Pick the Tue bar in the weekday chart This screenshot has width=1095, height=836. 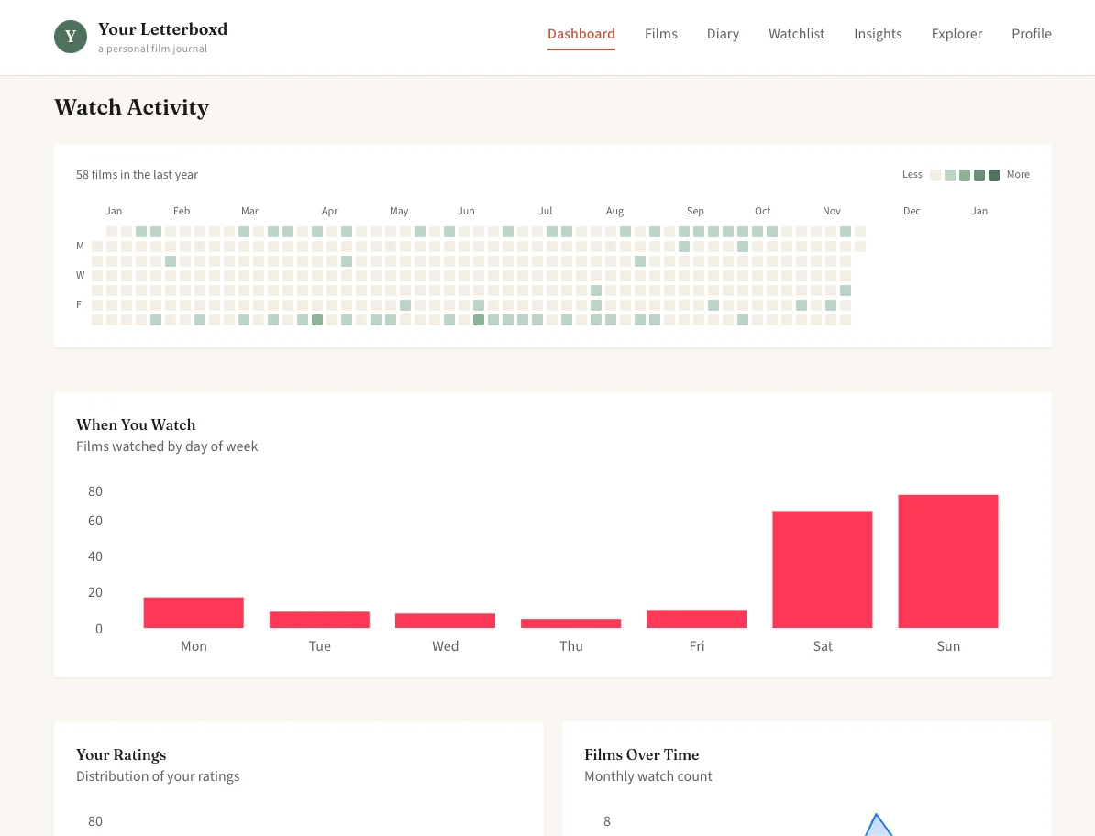coord(319,620)
